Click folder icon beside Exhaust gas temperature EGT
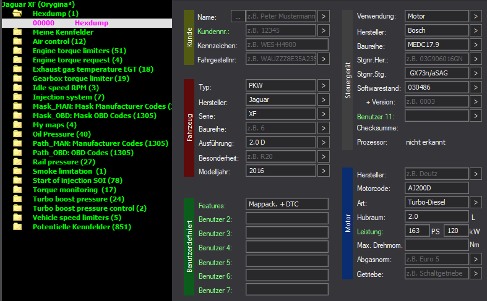The image size is (487, 301). tap(17, 69)
